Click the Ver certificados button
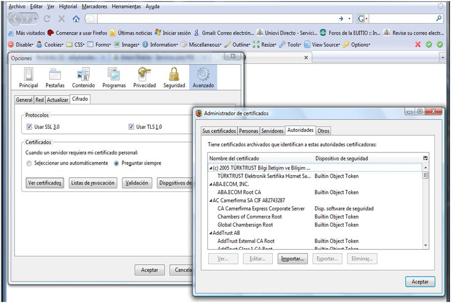The width and height of the screenshot is (451, 303). [x=44, y=183]
